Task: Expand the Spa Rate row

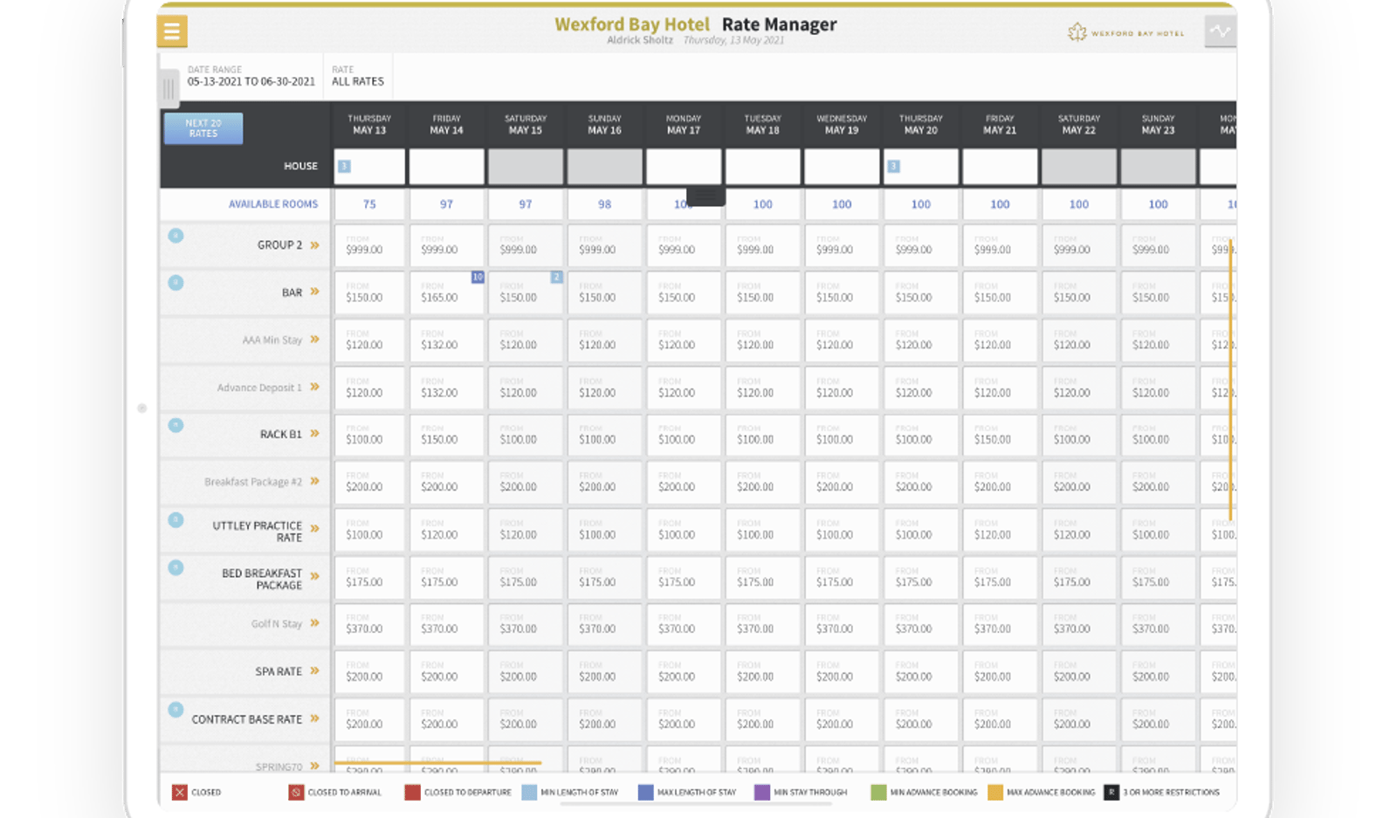Action: point(314,670)
